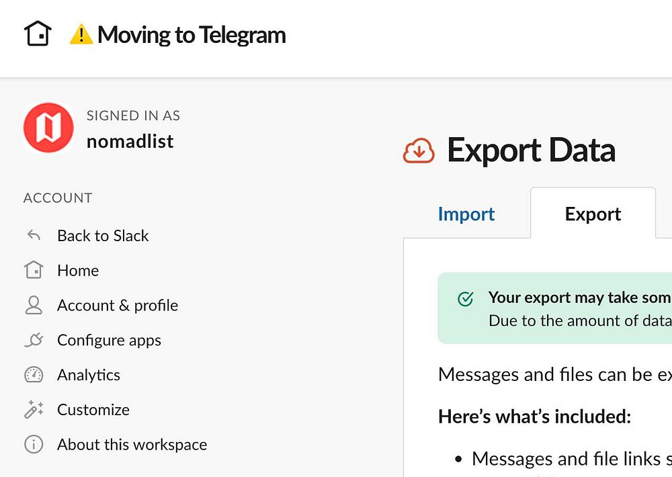Screen dimensions: 672x477
Task: Click the home icon in the top header
Action: tap(38, 34)
